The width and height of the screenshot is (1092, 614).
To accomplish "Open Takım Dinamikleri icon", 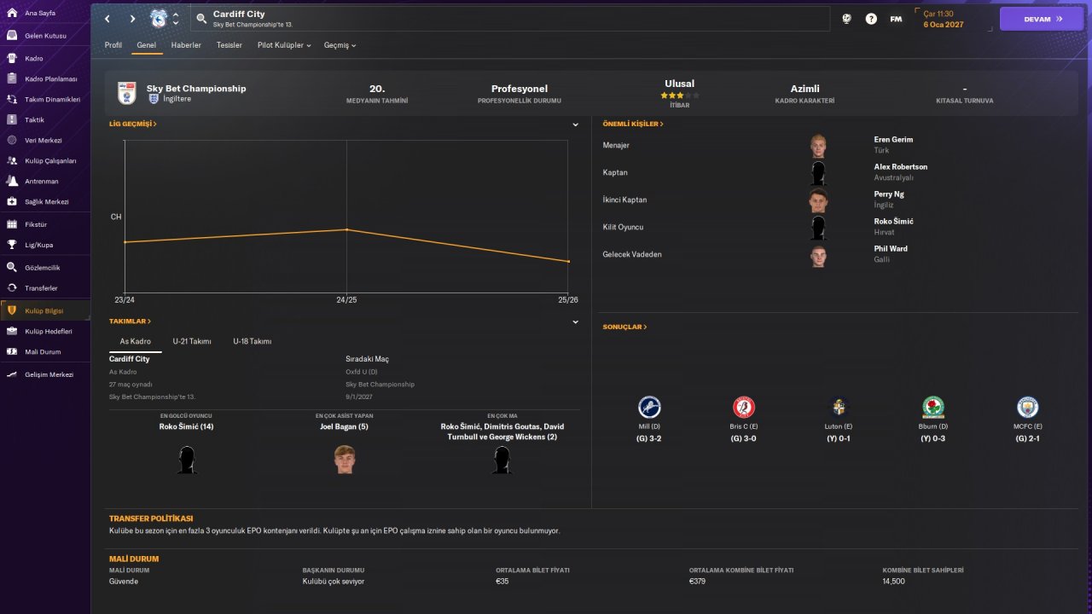I will coord(12,99).
